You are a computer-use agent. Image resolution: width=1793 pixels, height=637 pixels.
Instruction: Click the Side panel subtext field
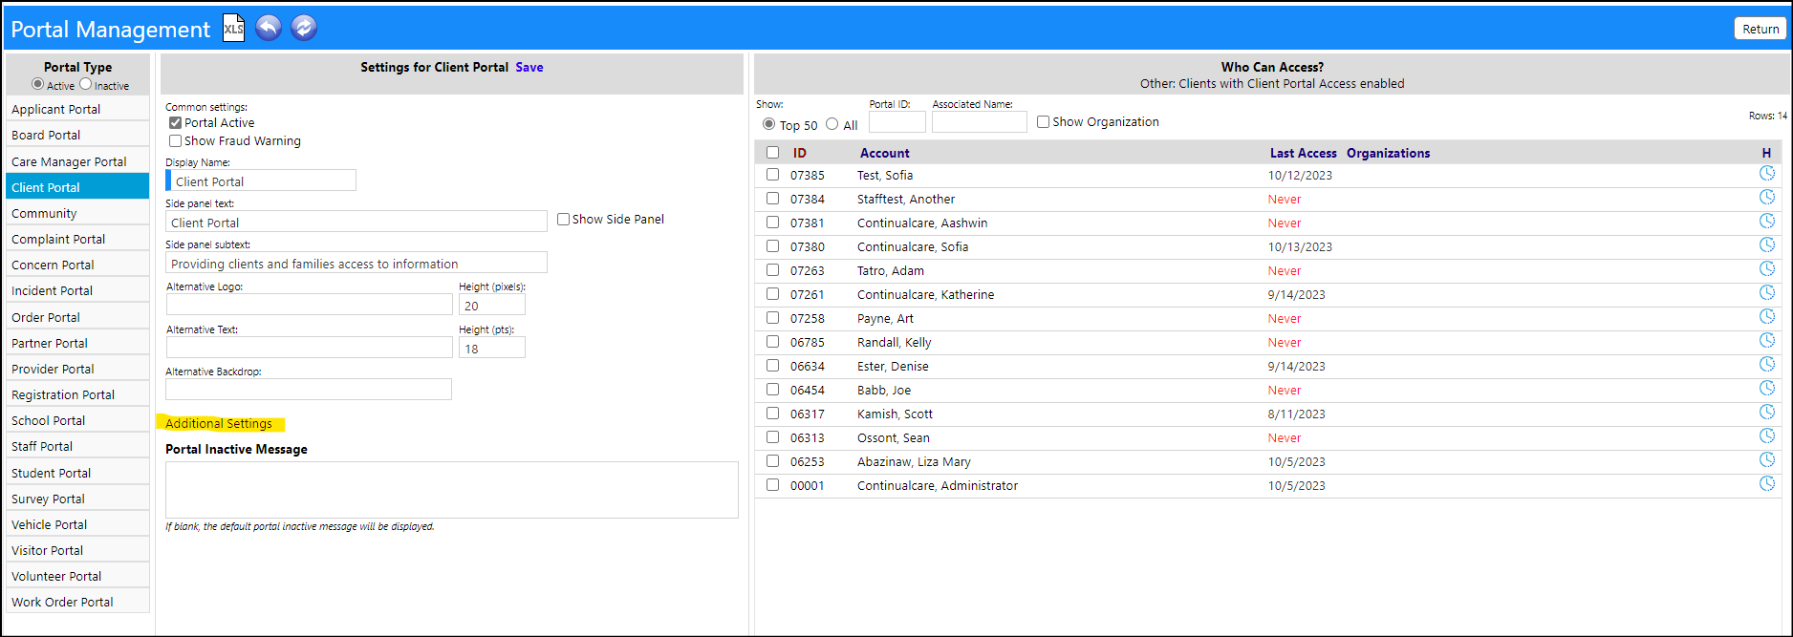pos(356,263)
